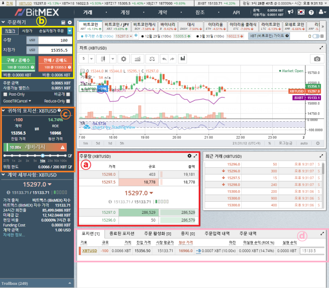Expand the recent trades panel
This screenshot has height=288, width=329.
[x=321, y=156]
